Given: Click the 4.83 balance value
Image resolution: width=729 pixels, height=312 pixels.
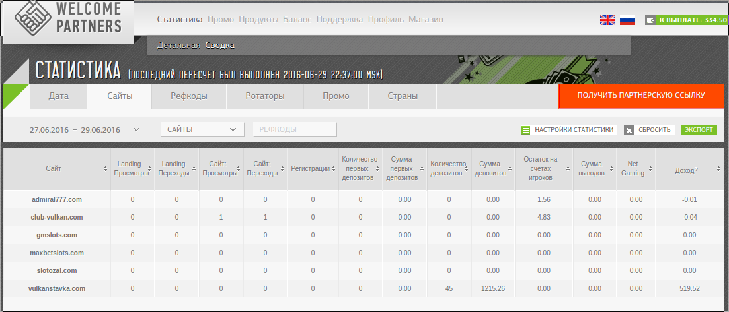Looking at the screenshot, I should [543, 217].
